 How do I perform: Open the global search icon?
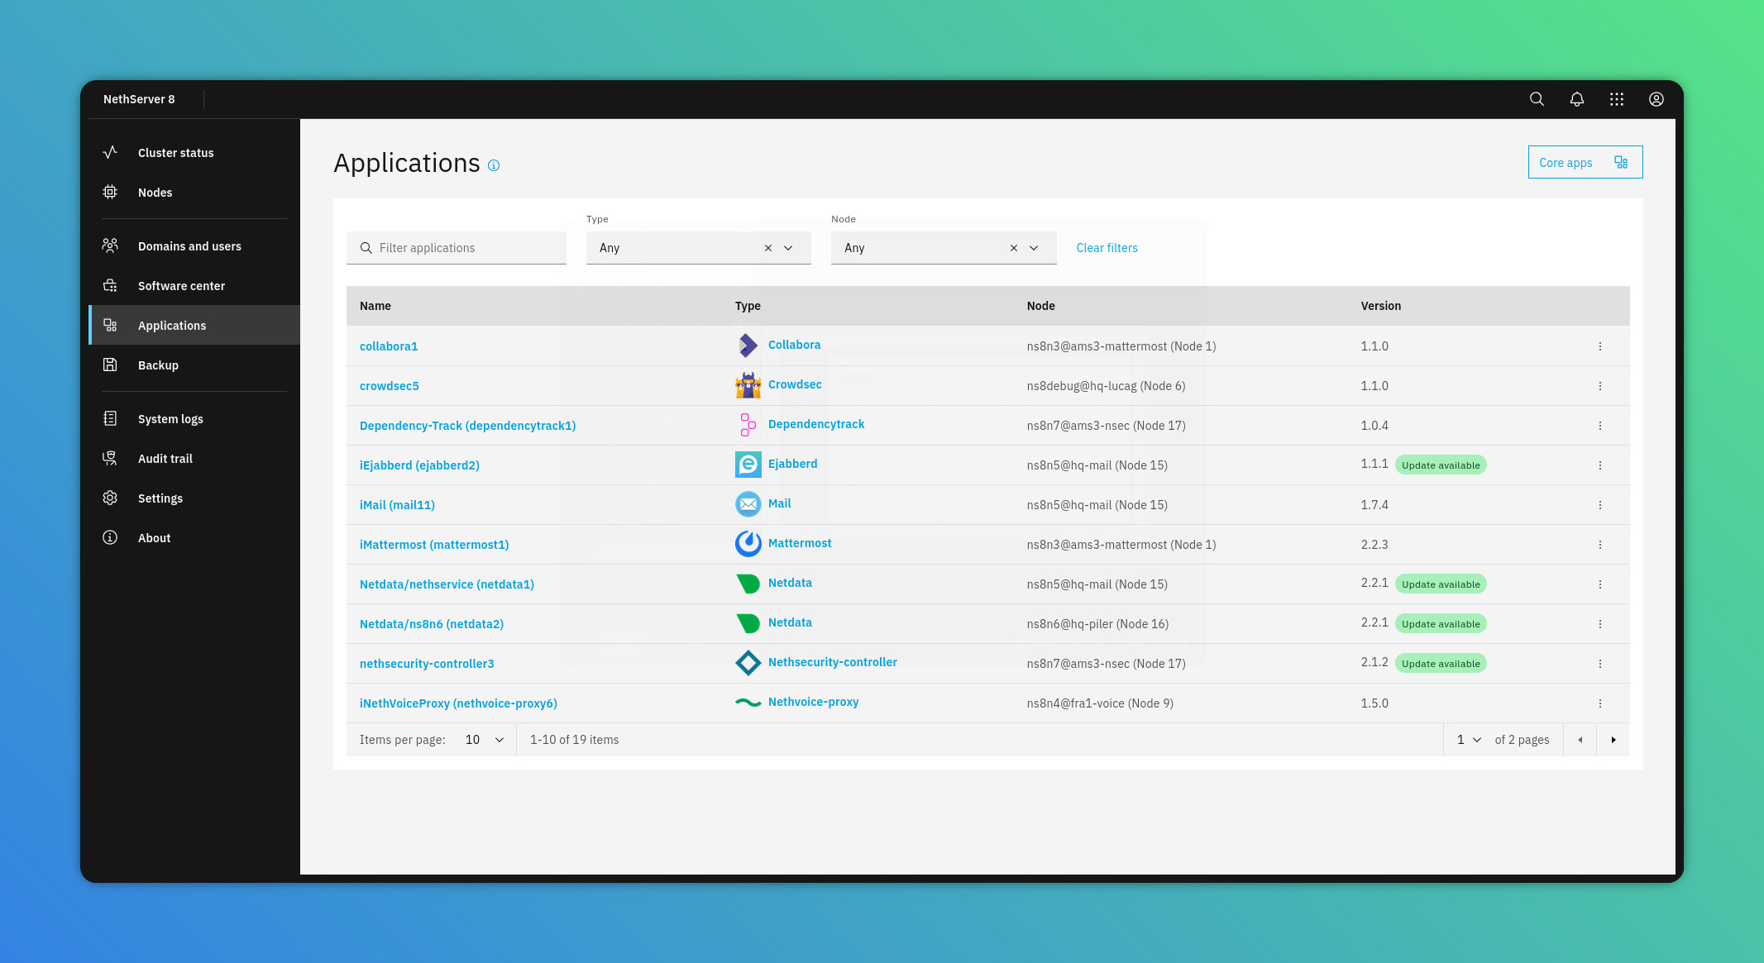(x=1537, y=99)
